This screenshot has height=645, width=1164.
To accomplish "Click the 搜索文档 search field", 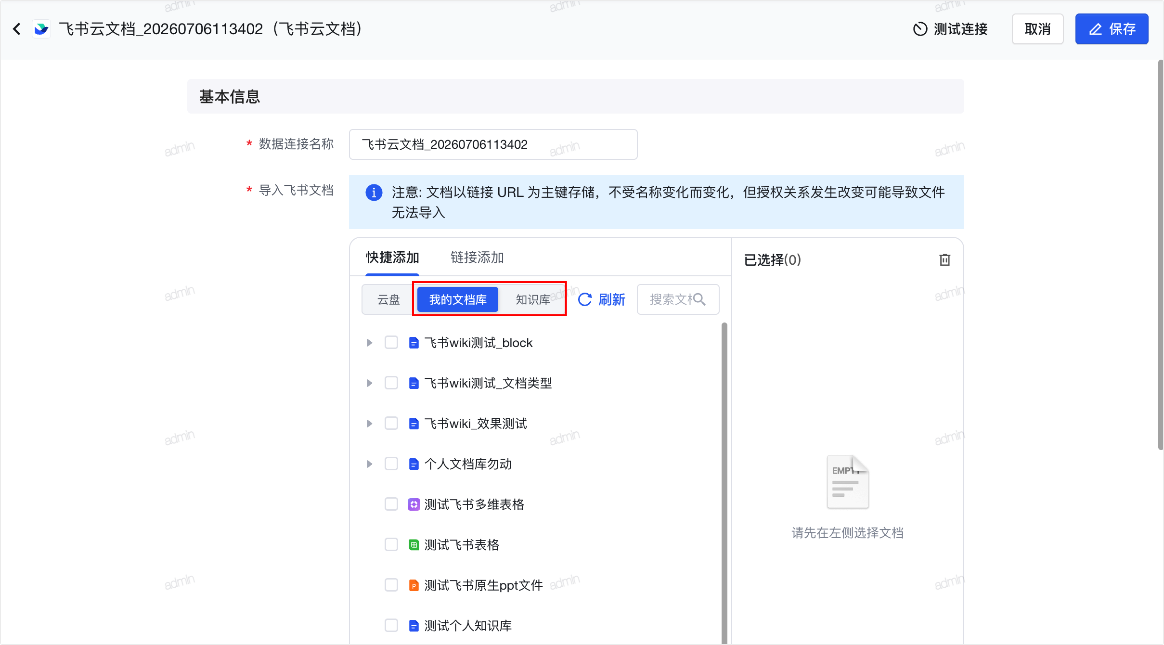I will [678, 299].
